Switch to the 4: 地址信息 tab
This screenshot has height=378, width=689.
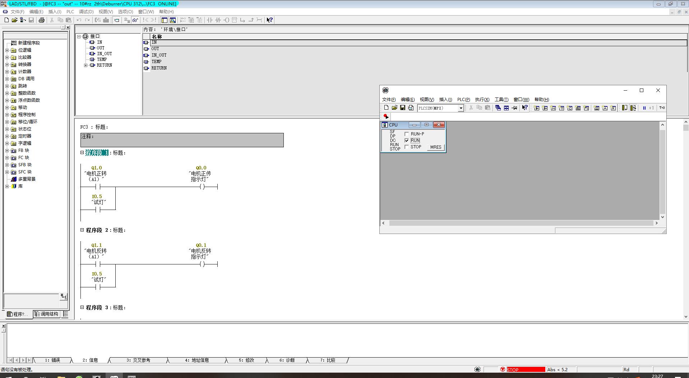click(x=197, y=360)
